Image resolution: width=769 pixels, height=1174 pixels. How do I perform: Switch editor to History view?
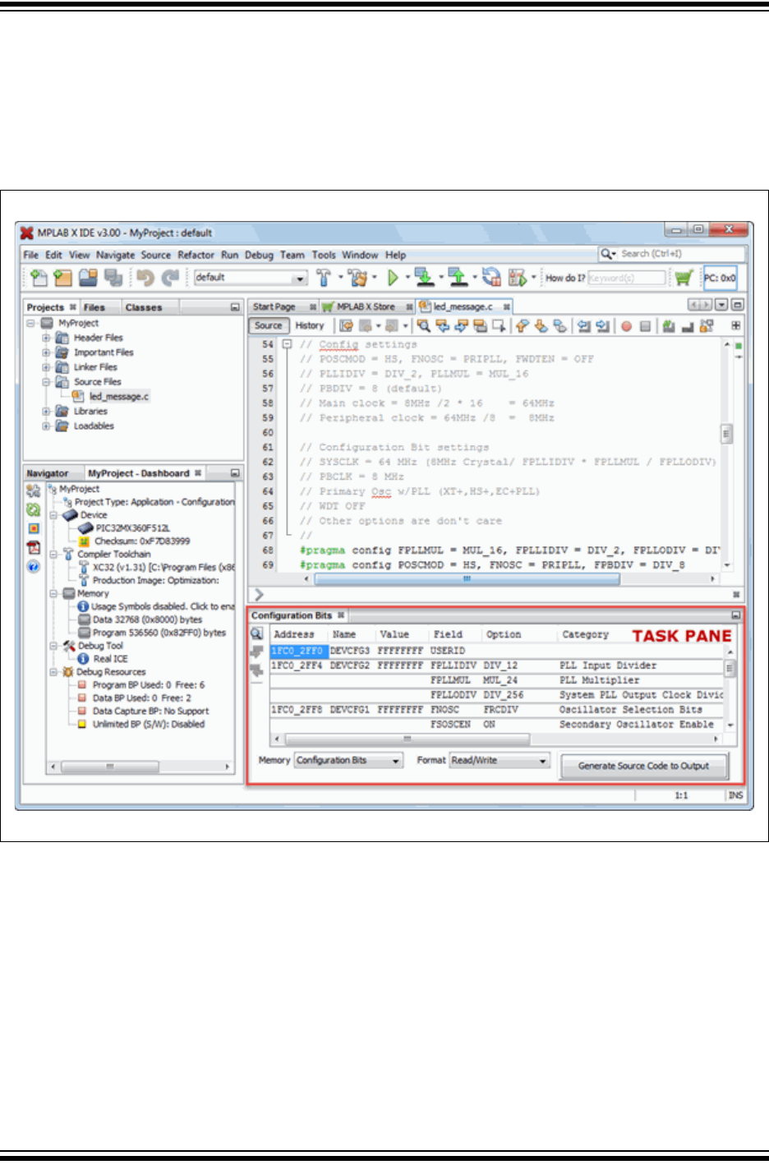tap(310, 326)
